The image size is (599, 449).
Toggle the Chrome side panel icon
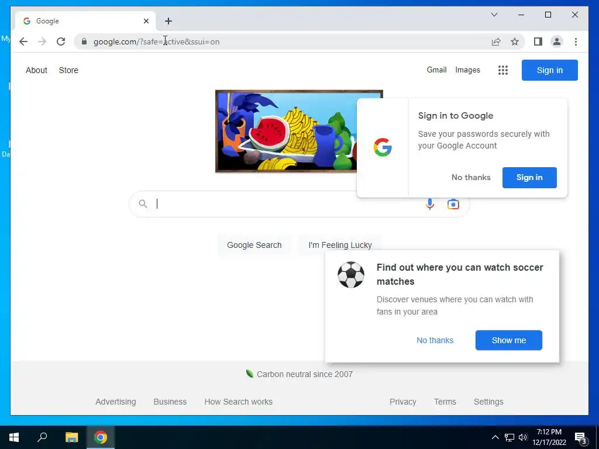538,42
